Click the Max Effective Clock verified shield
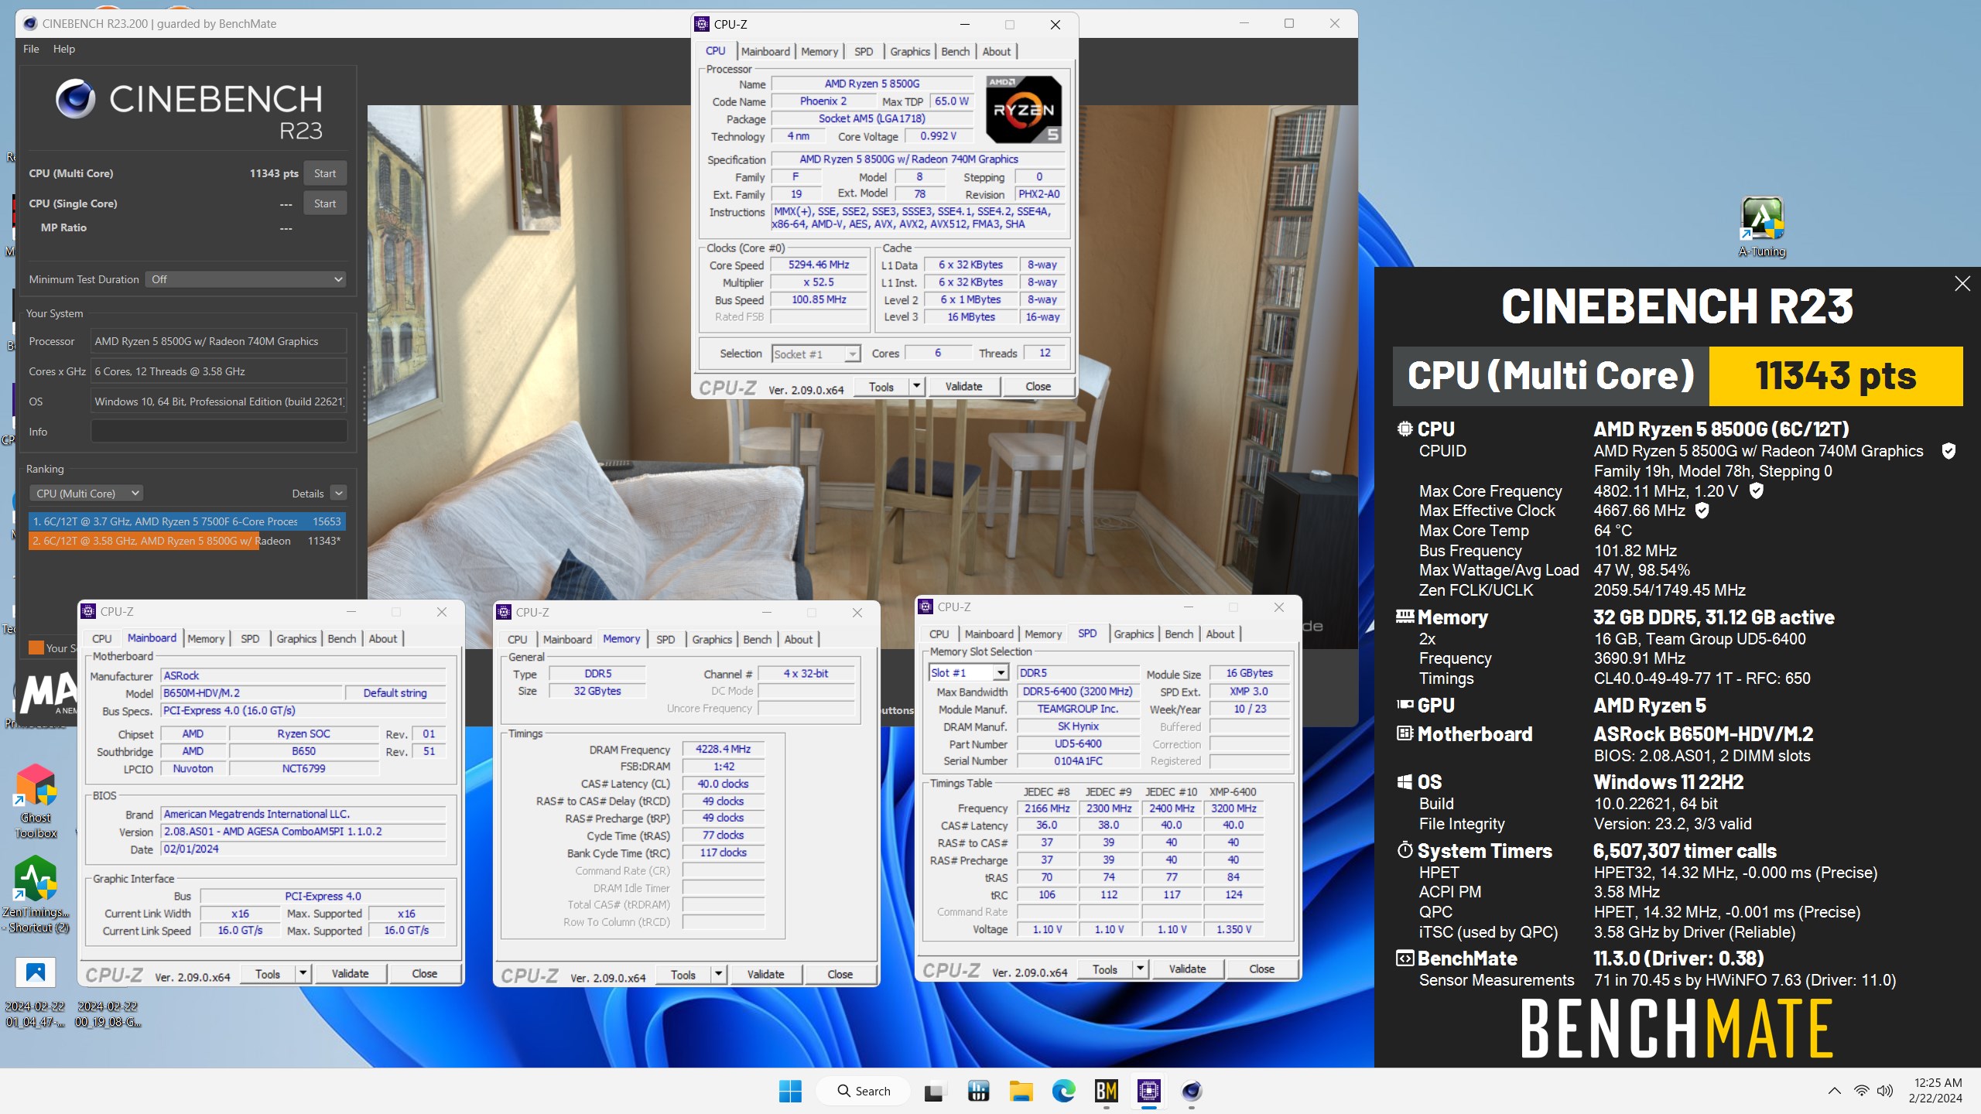The height and width of the screenshot is (1114, 1981). (x=1702, y=511)
